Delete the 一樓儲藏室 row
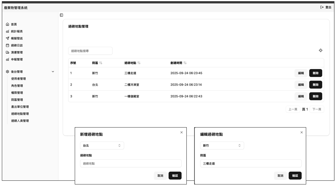Screen dimensions: 335x186 click(x=315, y=96)
